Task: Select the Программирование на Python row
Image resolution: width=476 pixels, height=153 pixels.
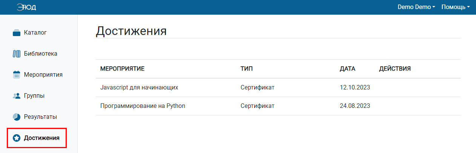Action: coord(278,106)
